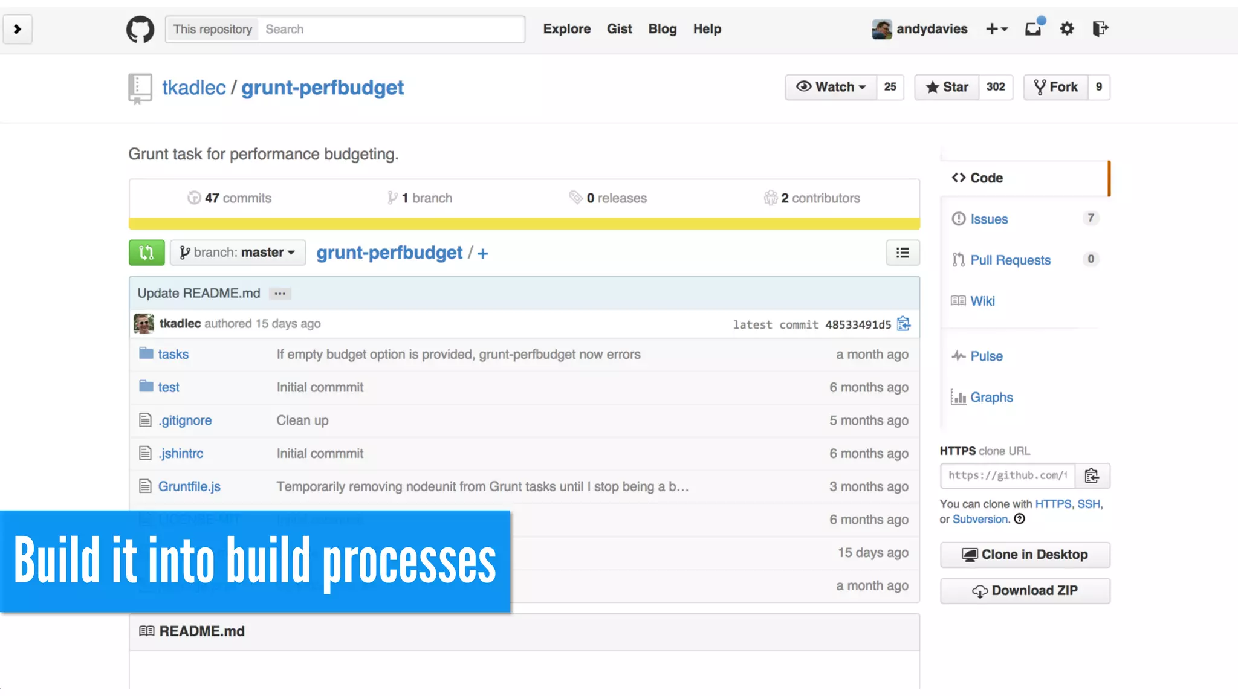1238x696 pixels.
Task: Open the Gruntfile.js file
Action: (x=189, y=486)
